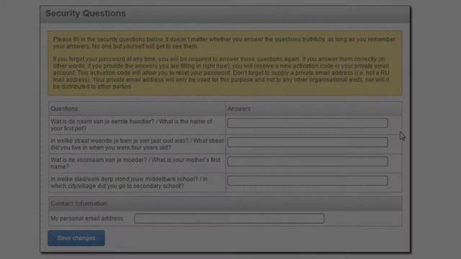Click the 'middelbare school' question text

[129, 182]
